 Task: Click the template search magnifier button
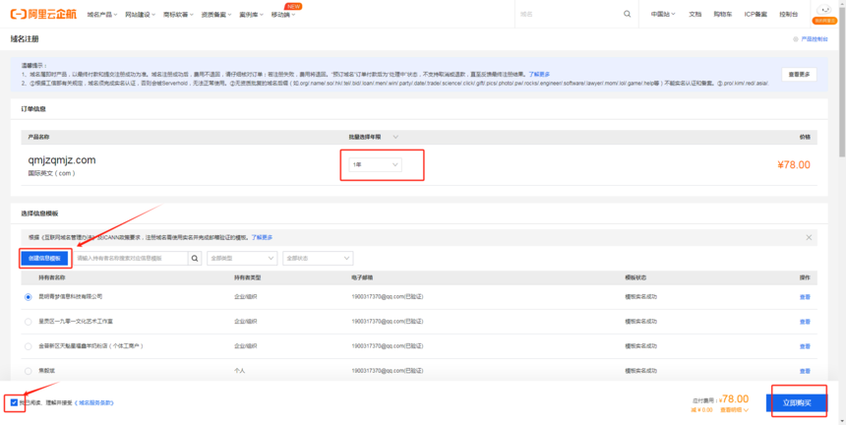(x=195, y=258)
